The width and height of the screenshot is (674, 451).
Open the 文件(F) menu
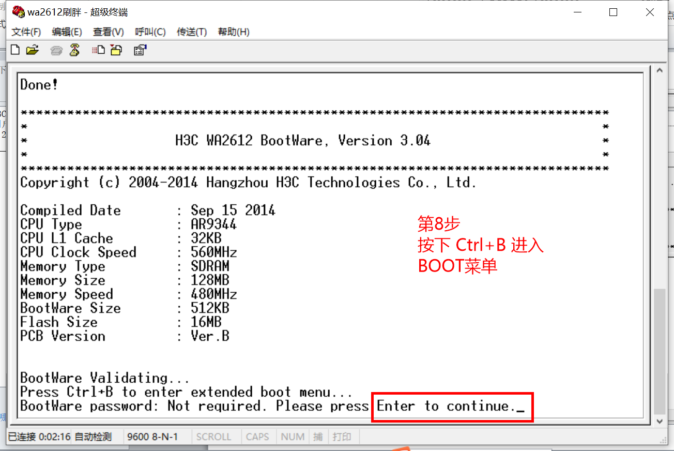click(26, 32)
